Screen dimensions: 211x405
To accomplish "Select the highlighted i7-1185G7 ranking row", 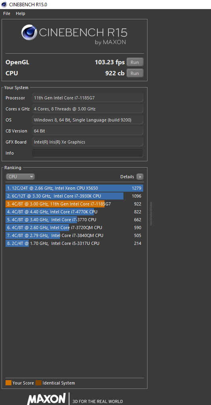I will [x=75, y=204].
